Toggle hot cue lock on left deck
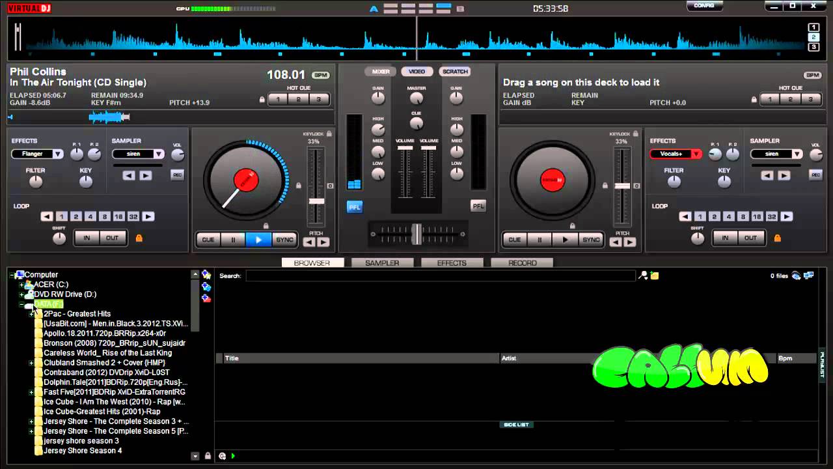This screenshot has width=833, height=469. click(262, 100)
